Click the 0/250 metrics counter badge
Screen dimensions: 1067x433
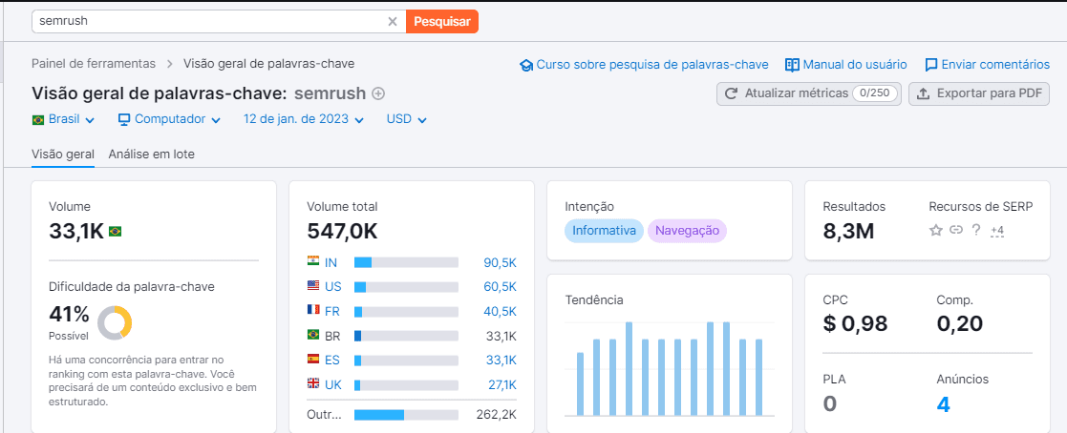874,93
